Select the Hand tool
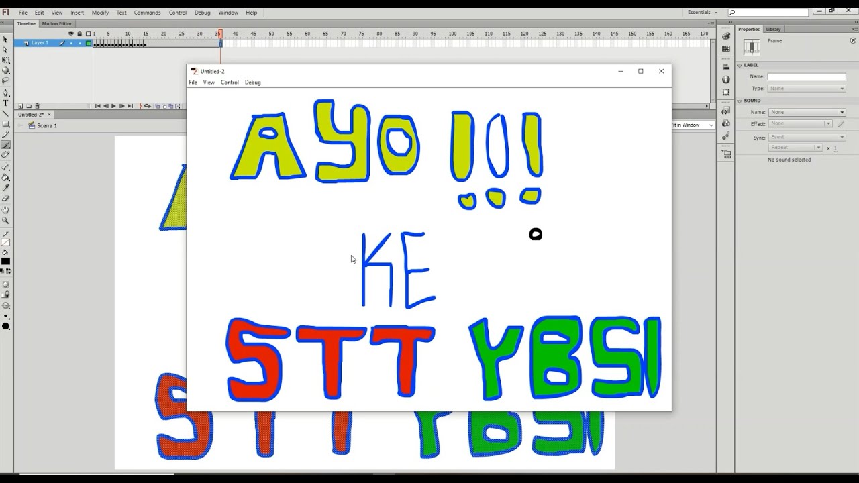The height and width of the screenshot is (483, 859). coord(5,210)
